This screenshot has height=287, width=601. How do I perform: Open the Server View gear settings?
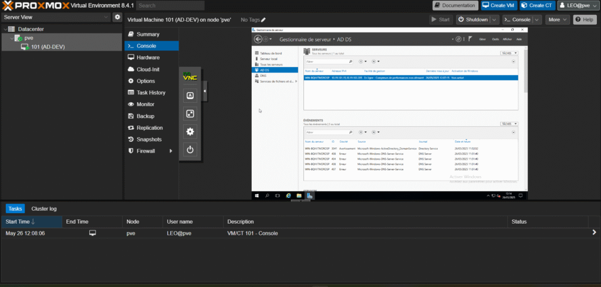(x=117, y=18)
